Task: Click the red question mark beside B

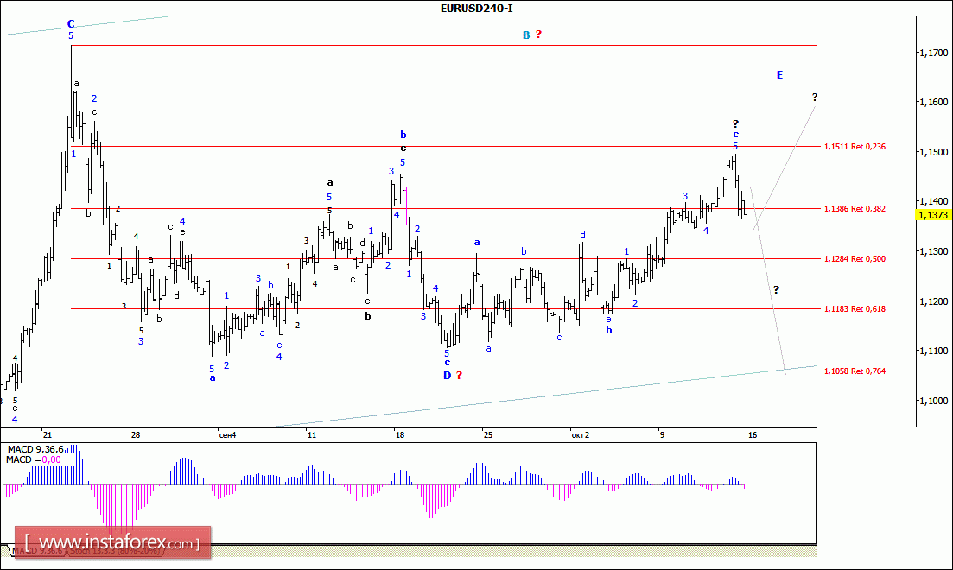Action: click(x=539, y=35)
